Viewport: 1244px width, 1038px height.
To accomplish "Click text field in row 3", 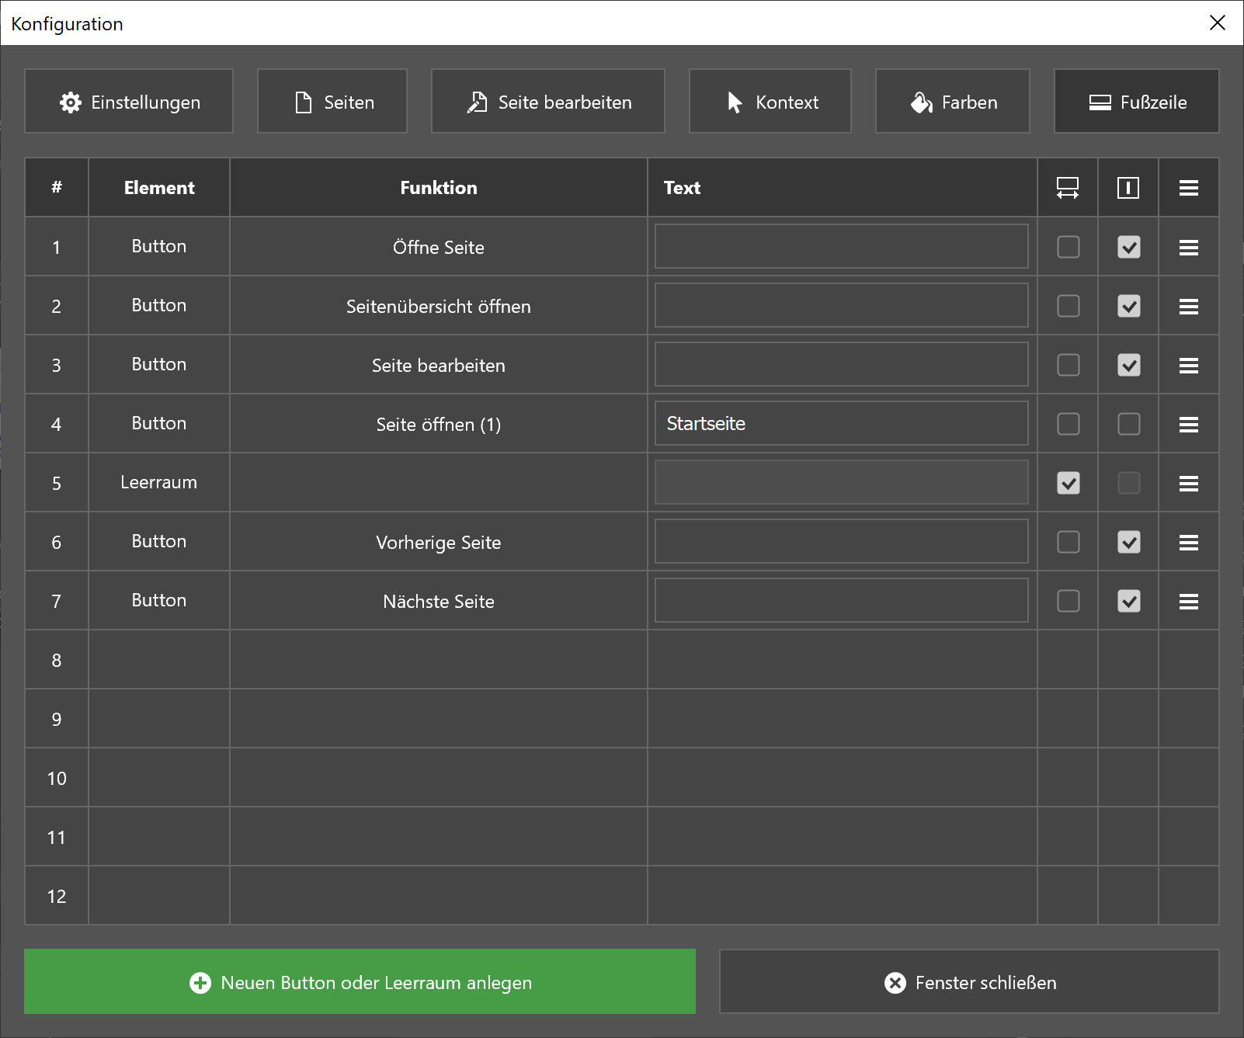I will tap(842, 364).
